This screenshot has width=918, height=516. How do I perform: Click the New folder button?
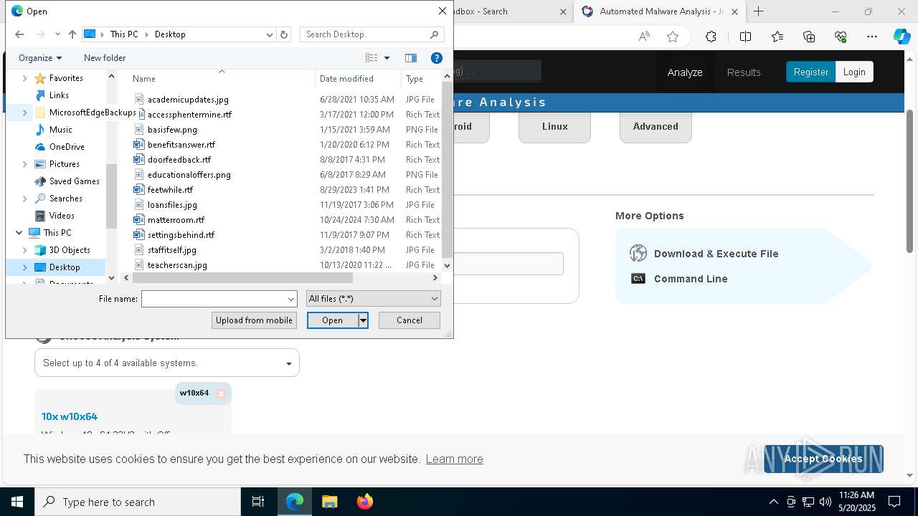click(x=105, y=58)
